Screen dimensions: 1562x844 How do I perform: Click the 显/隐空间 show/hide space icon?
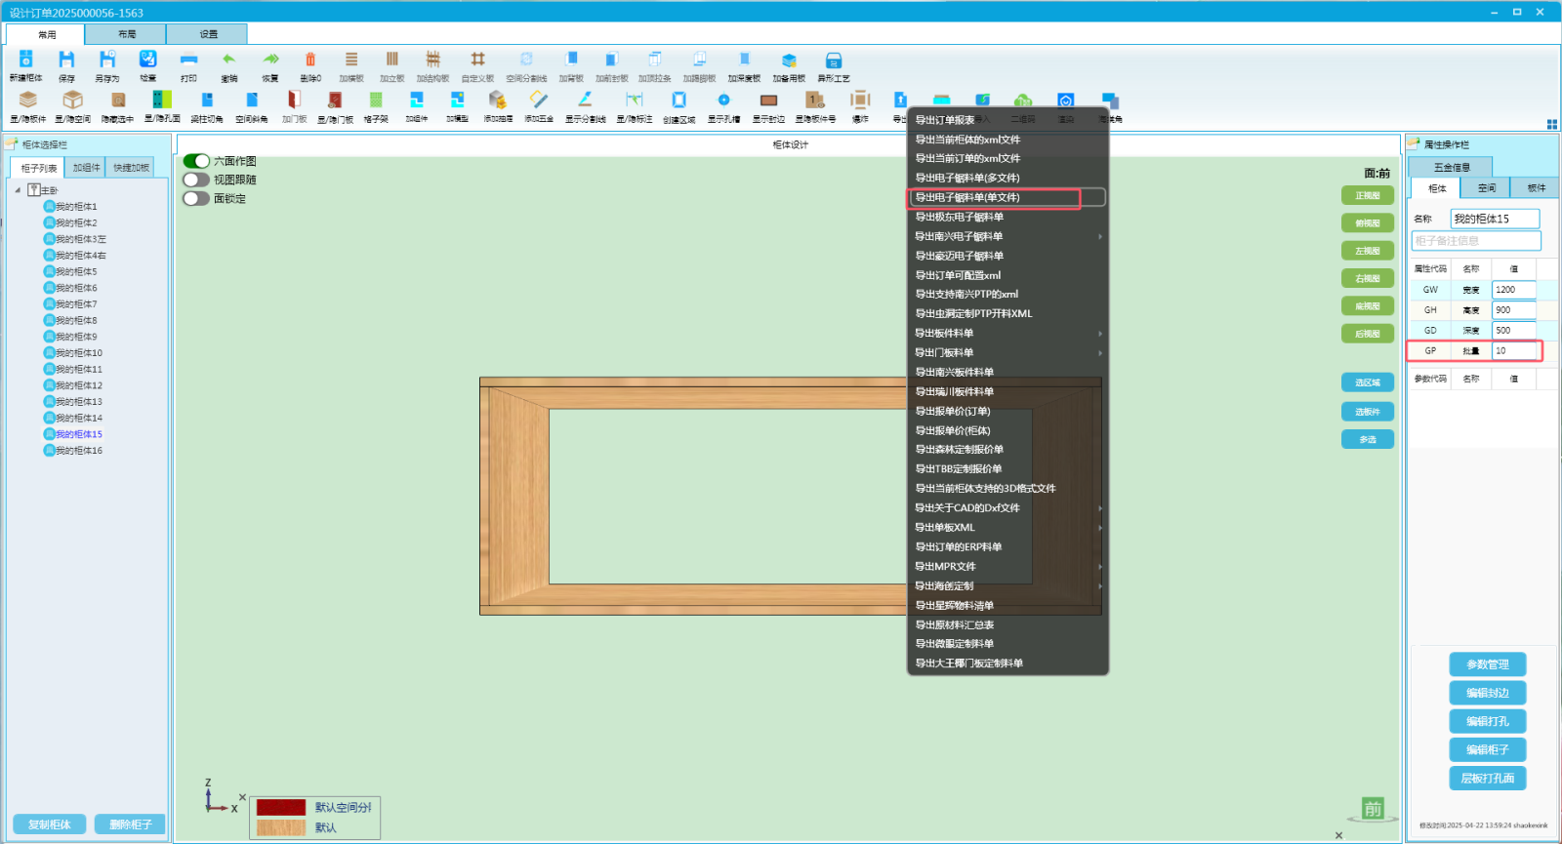click(x=72, y=100)
